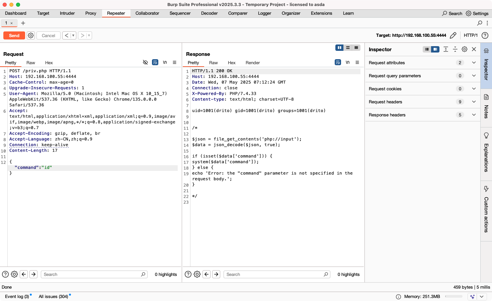Toggle the HTTP/1 protocol selector
492x301 pixels.
pyautogui.click(x=471, y=35)
